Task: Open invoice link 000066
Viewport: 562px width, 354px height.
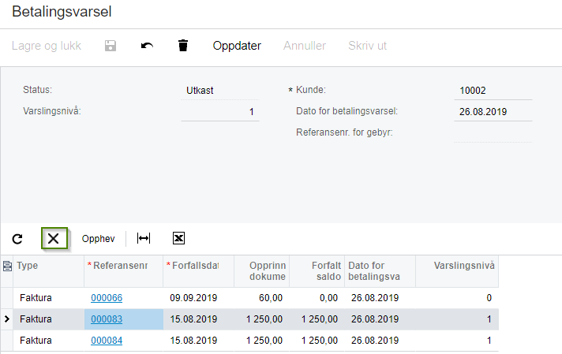Action: point(107,298)
